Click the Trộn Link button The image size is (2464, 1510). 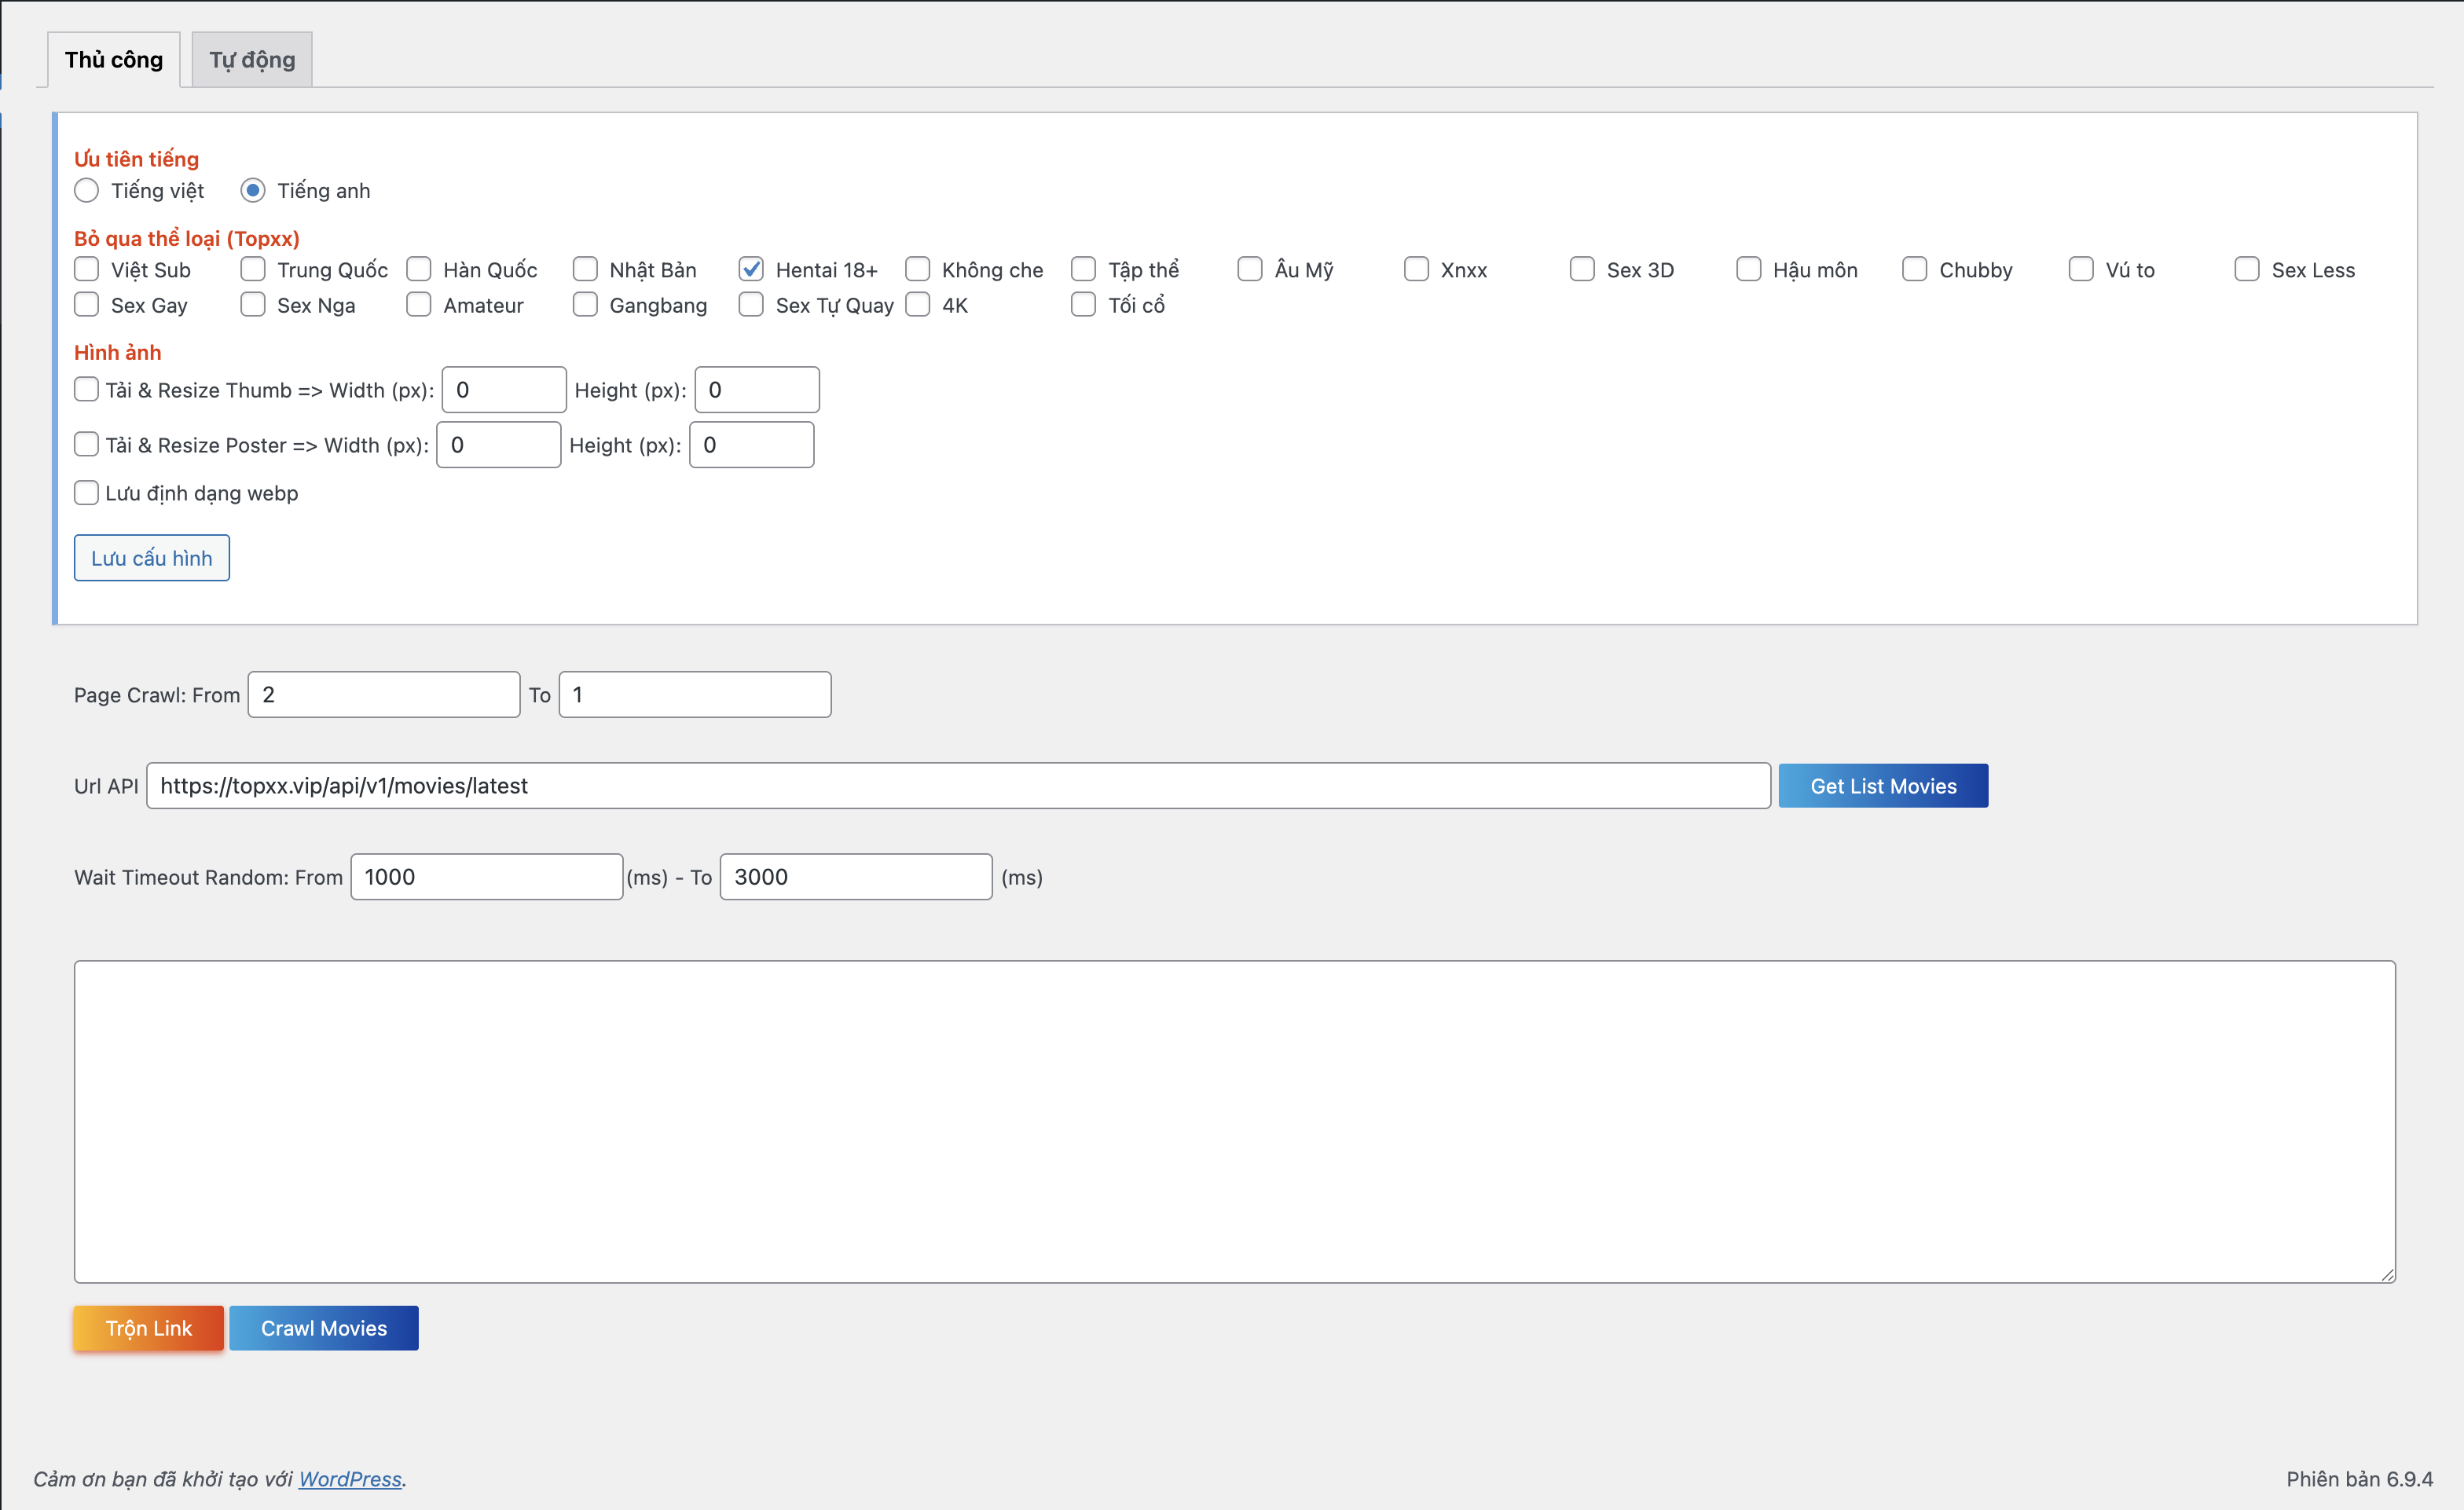pyautogui.click(x=149, y=1328)
